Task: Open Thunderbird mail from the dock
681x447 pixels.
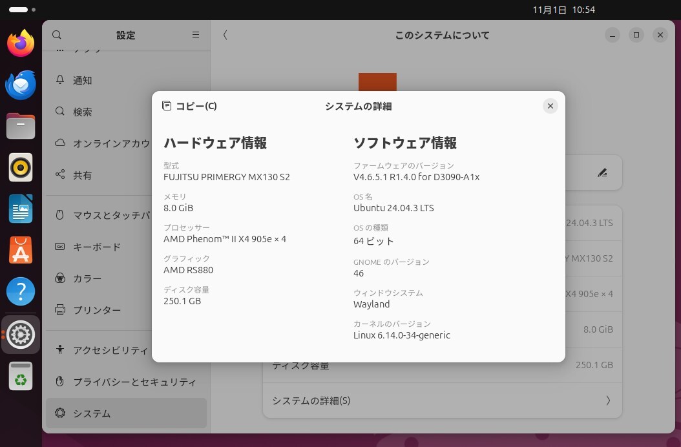Action: coord(21,85)
